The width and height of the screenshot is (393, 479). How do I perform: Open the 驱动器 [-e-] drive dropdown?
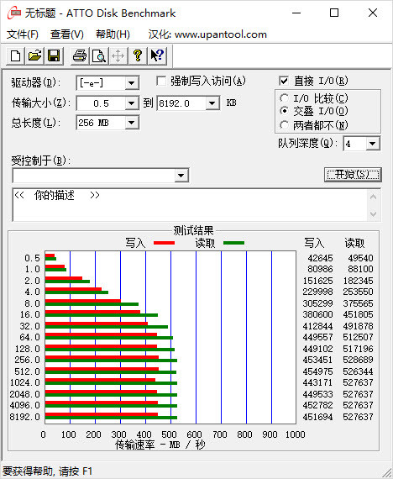pos(132,83)
